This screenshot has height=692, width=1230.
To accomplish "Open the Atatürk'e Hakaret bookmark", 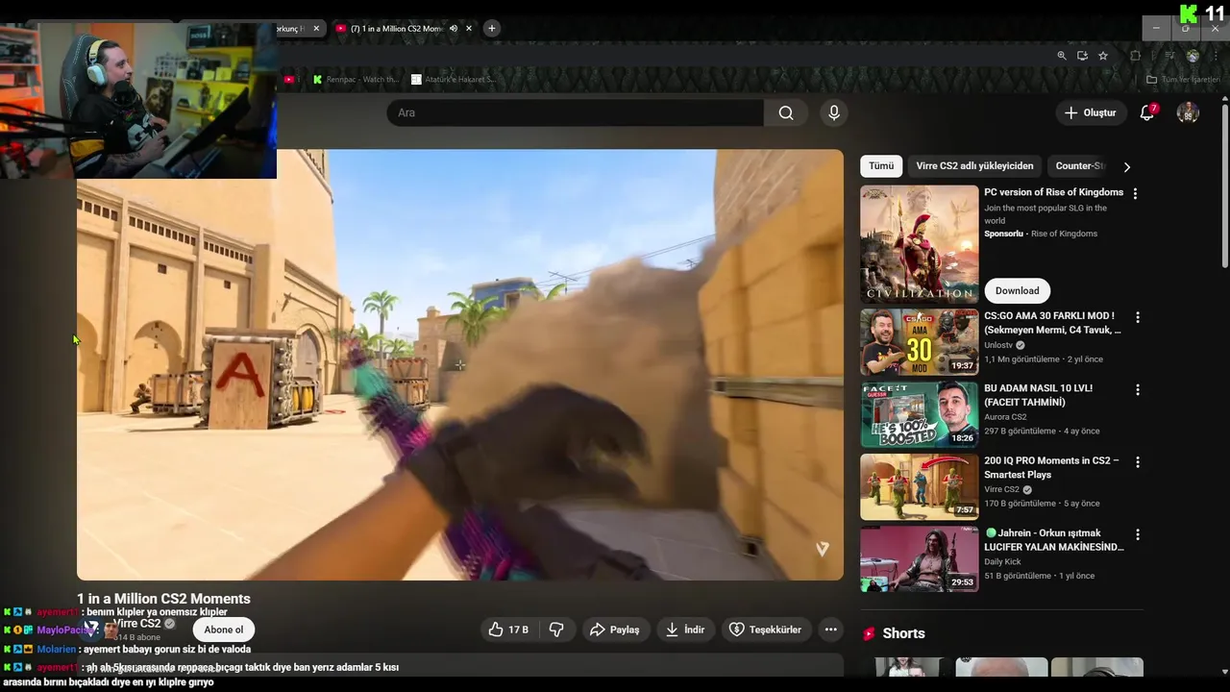I will pos(454,80).
